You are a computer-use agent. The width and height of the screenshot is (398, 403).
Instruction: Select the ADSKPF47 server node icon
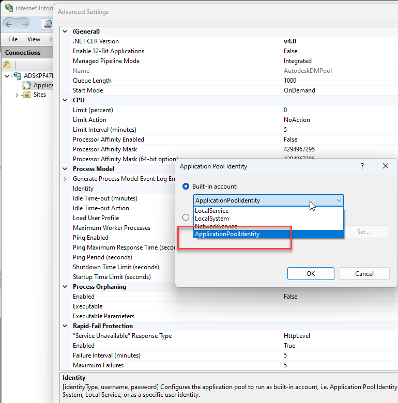pyautogui.click(x=17, y=75)
